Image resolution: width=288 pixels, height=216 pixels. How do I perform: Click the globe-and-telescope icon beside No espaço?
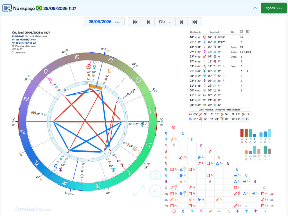pos(7,8)
